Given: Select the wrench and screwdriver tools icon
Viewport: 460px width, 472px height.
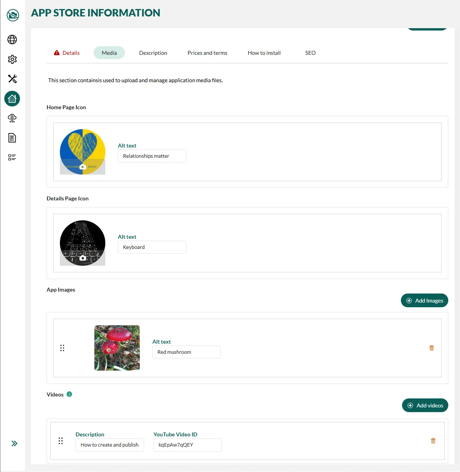Looking at the screenshot, I should pos(12,79).
